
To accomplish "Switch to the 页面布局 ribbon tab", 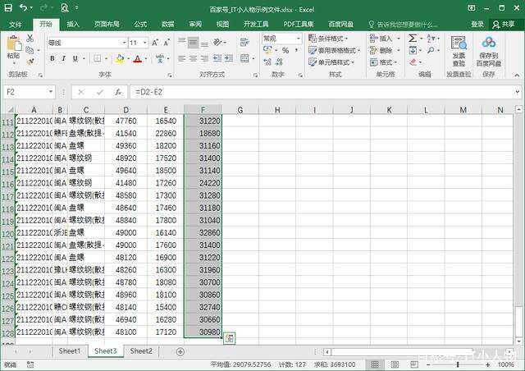I will (107, 24).
